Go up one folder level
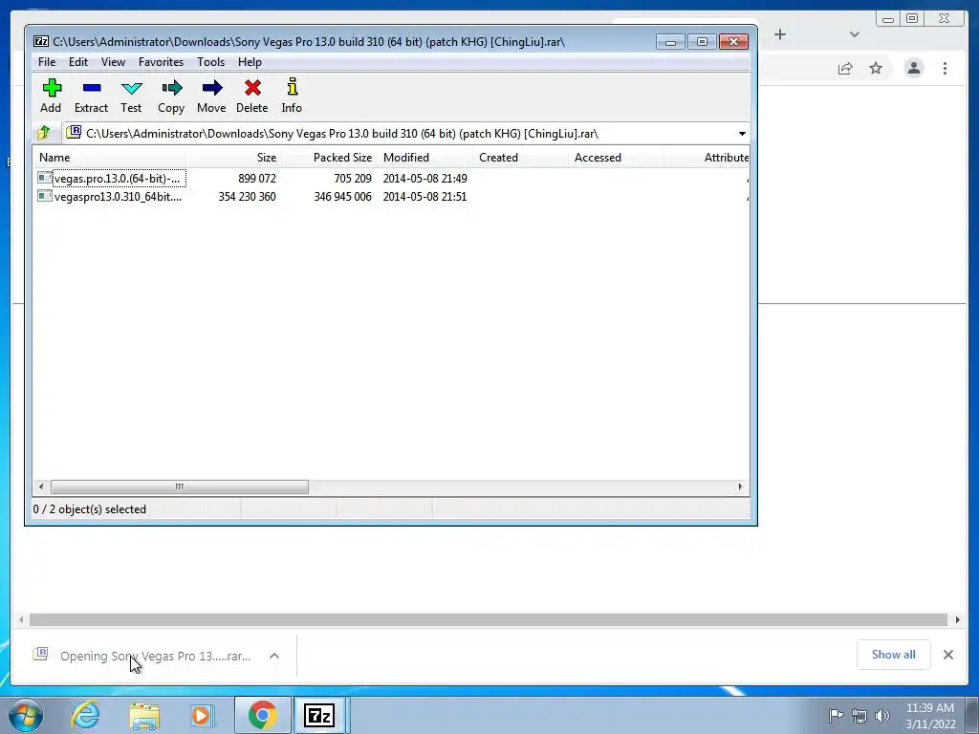This screenshot has width=979, height=734. 44,133
